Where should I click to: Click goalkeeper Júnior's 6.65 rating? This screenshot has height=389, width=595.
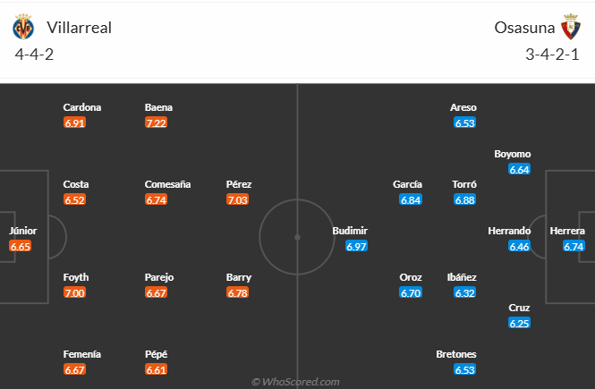click(x=21, y=246)
